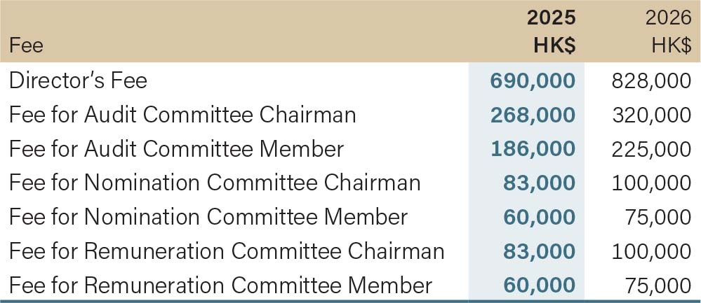Click the 268,000 Audit Chairman value
The width and height of the screenshot is (701, 303).
533,115
